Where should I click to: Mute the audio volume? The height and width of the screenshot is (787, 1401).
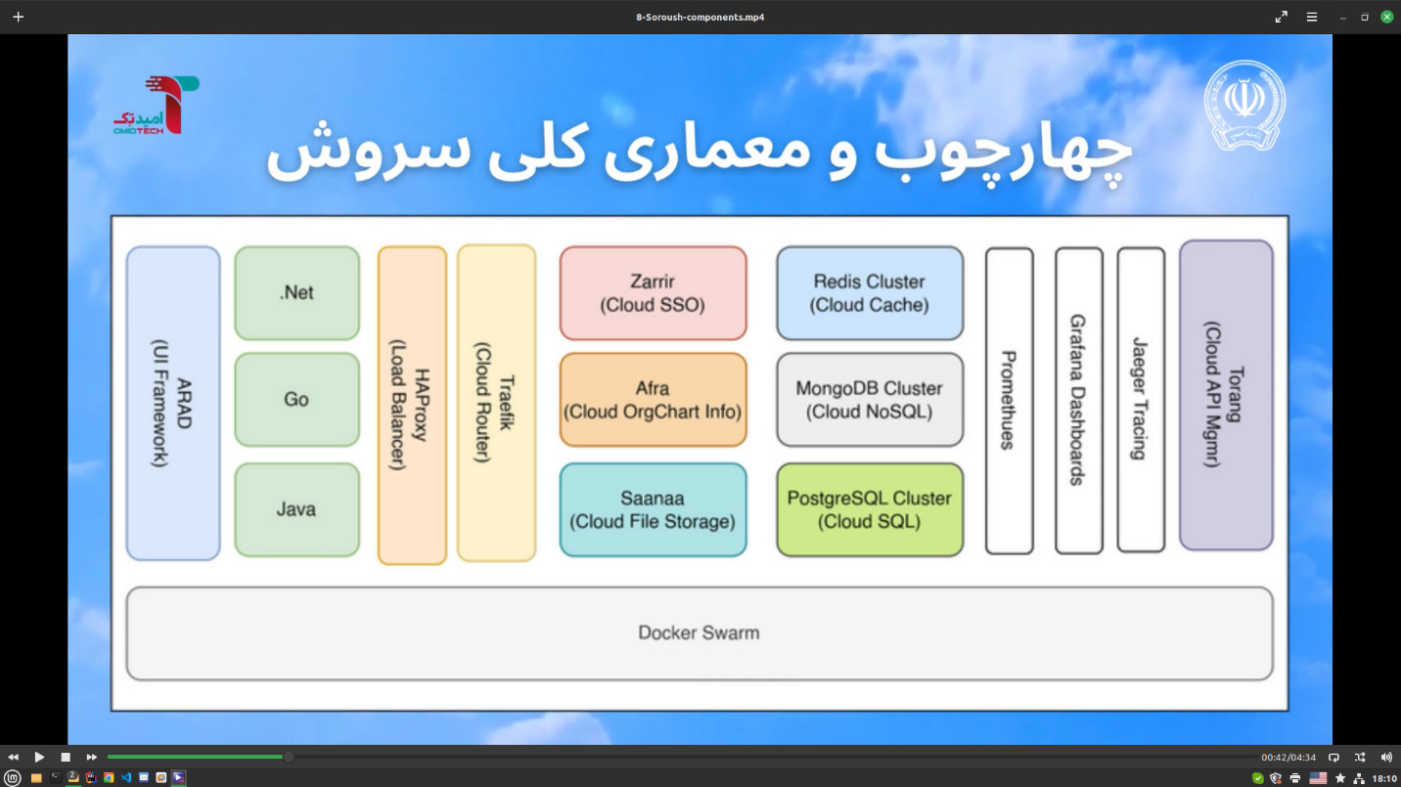pos(1386,756)
